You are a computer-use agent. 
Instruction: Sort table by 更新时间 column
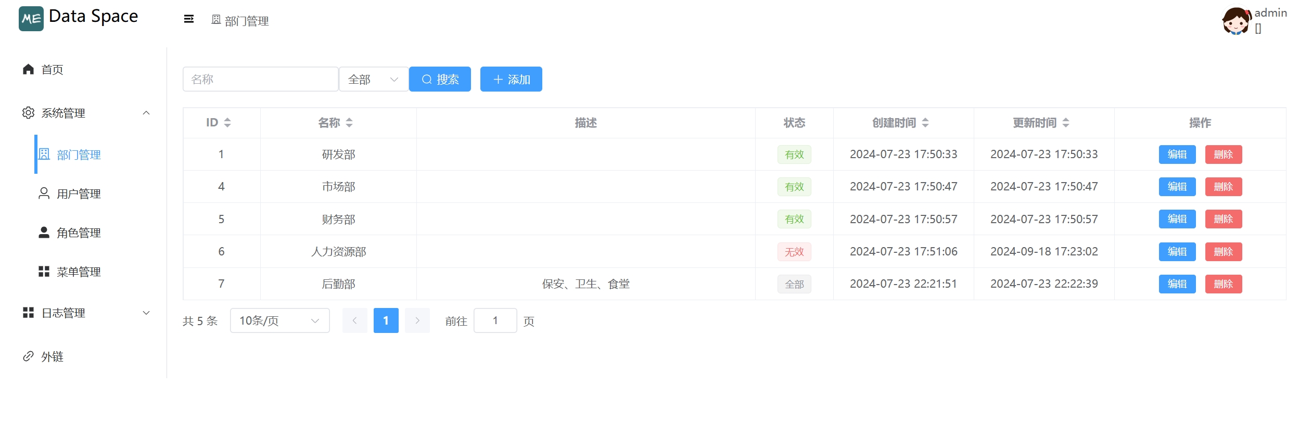(1065, 123)
